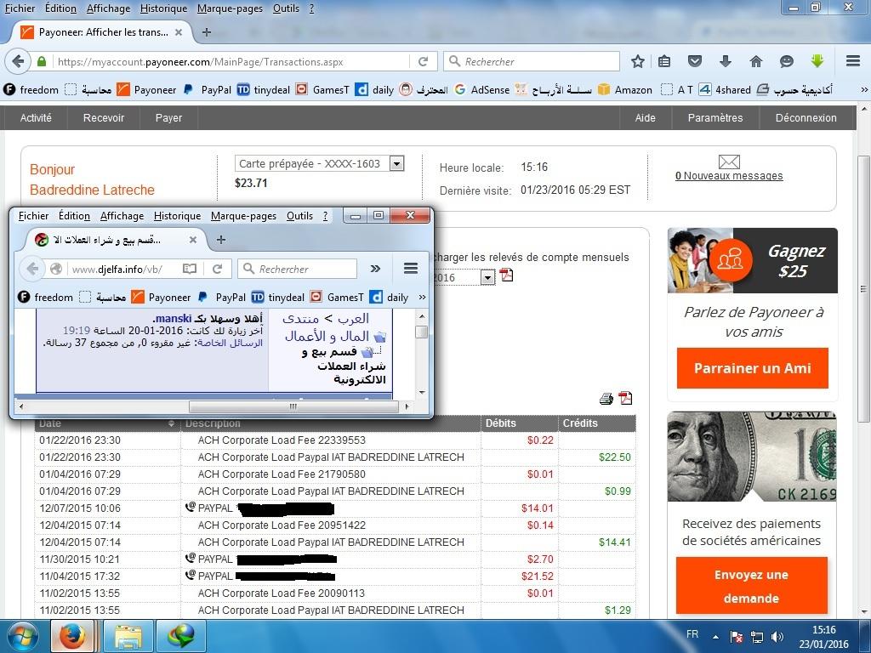
Task: Go to the home page via house icon
Action: coord(755,61)
